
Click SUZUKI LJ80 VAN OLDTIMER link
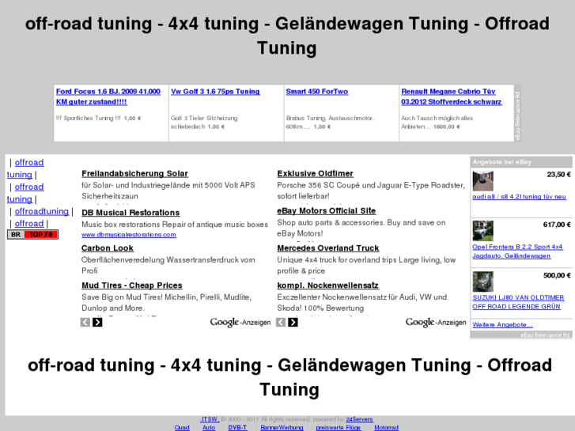coord(518,302)
